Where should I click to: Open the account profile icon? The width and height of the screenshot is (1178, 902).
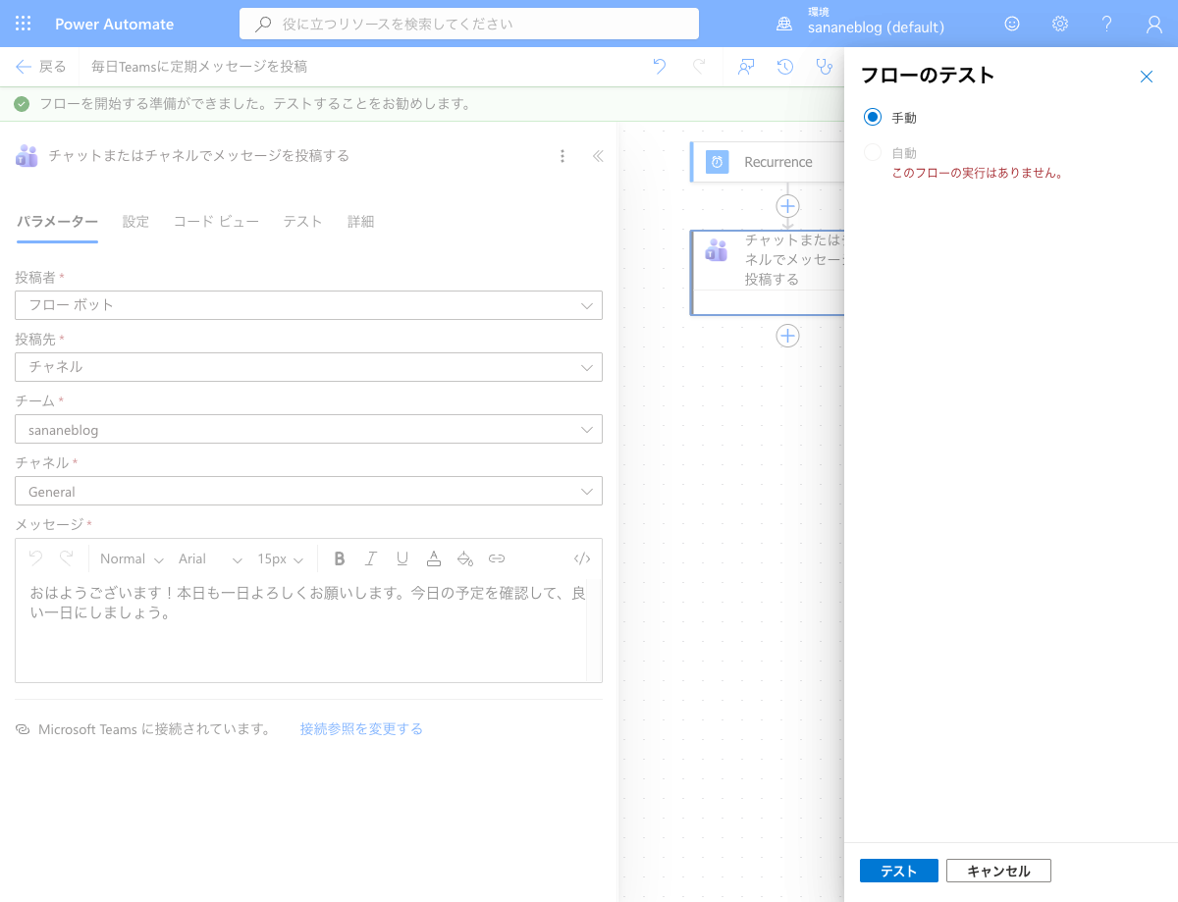[1154, 24]
